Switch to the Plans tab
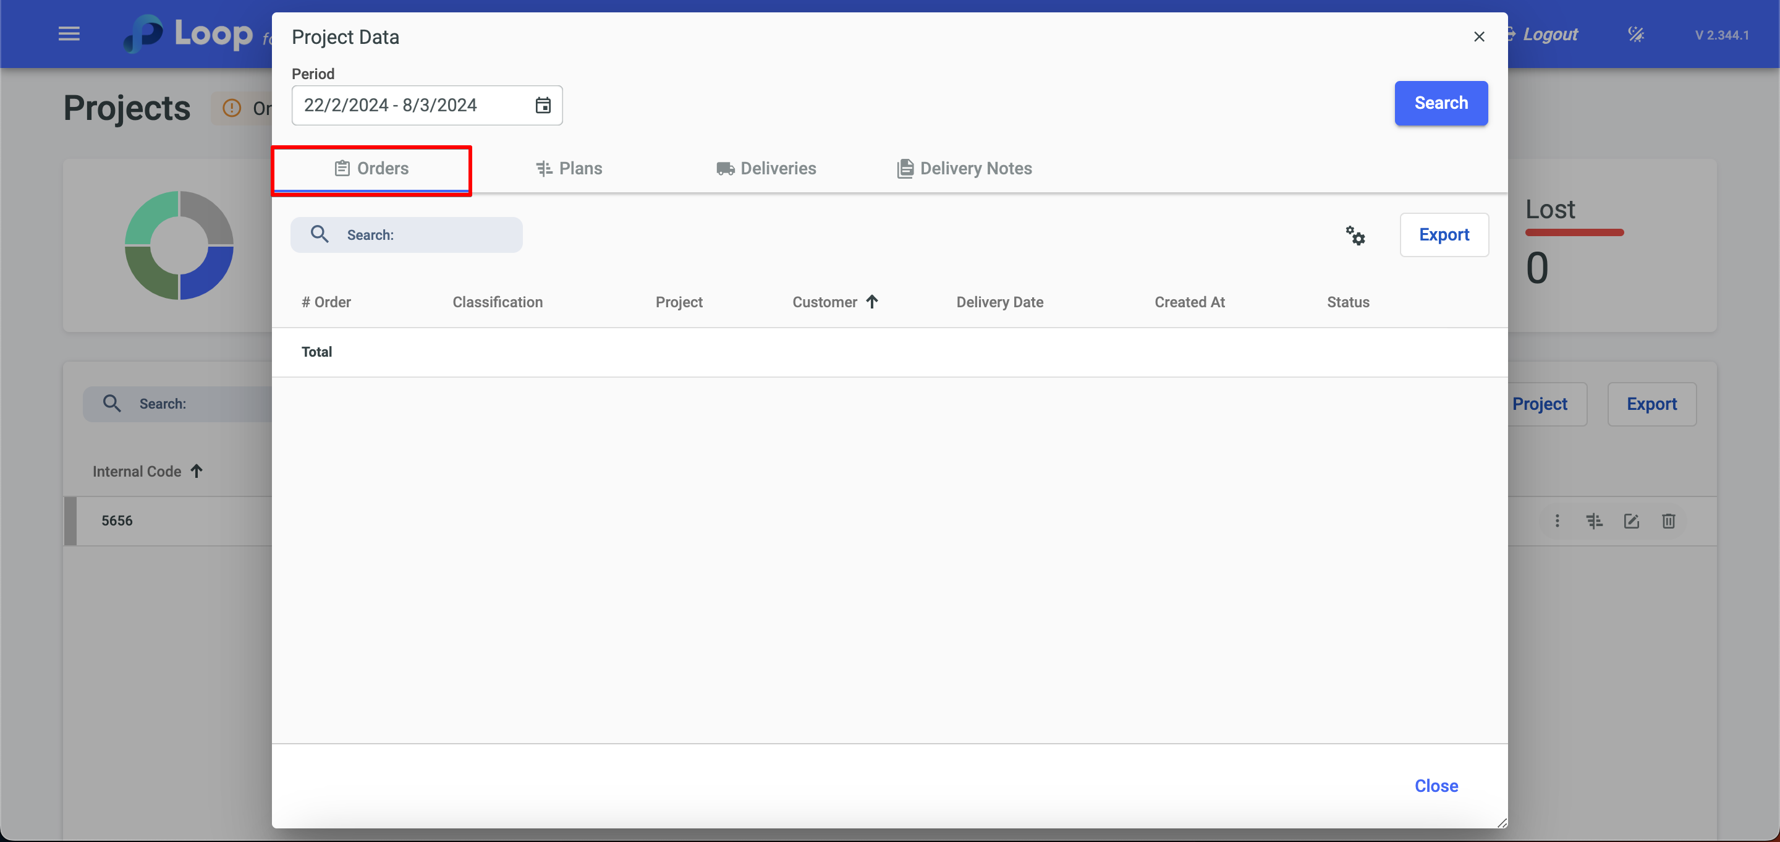Image resolution: width=1780 pixels, height=842 pixels. point(569,169)
